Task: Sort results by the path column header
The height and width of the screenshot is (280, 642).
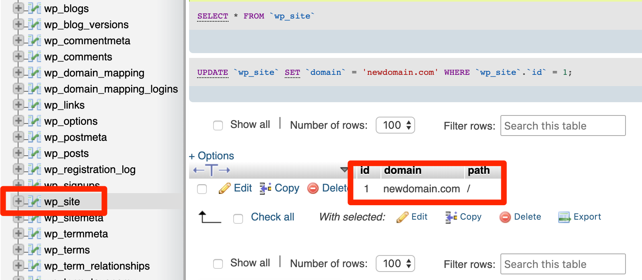Action: tap(479, 171)
